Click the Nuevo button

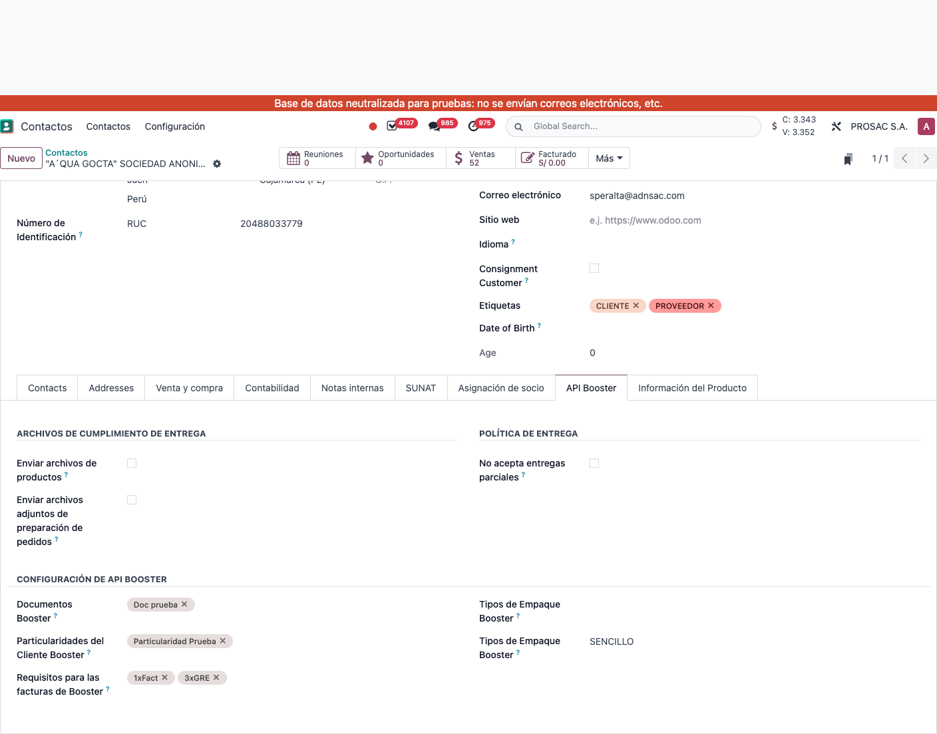point(21,158)
